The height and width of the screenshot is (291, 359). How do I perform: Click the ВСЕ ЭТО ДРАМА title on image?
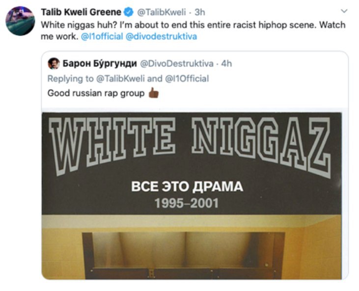point(187,186)
